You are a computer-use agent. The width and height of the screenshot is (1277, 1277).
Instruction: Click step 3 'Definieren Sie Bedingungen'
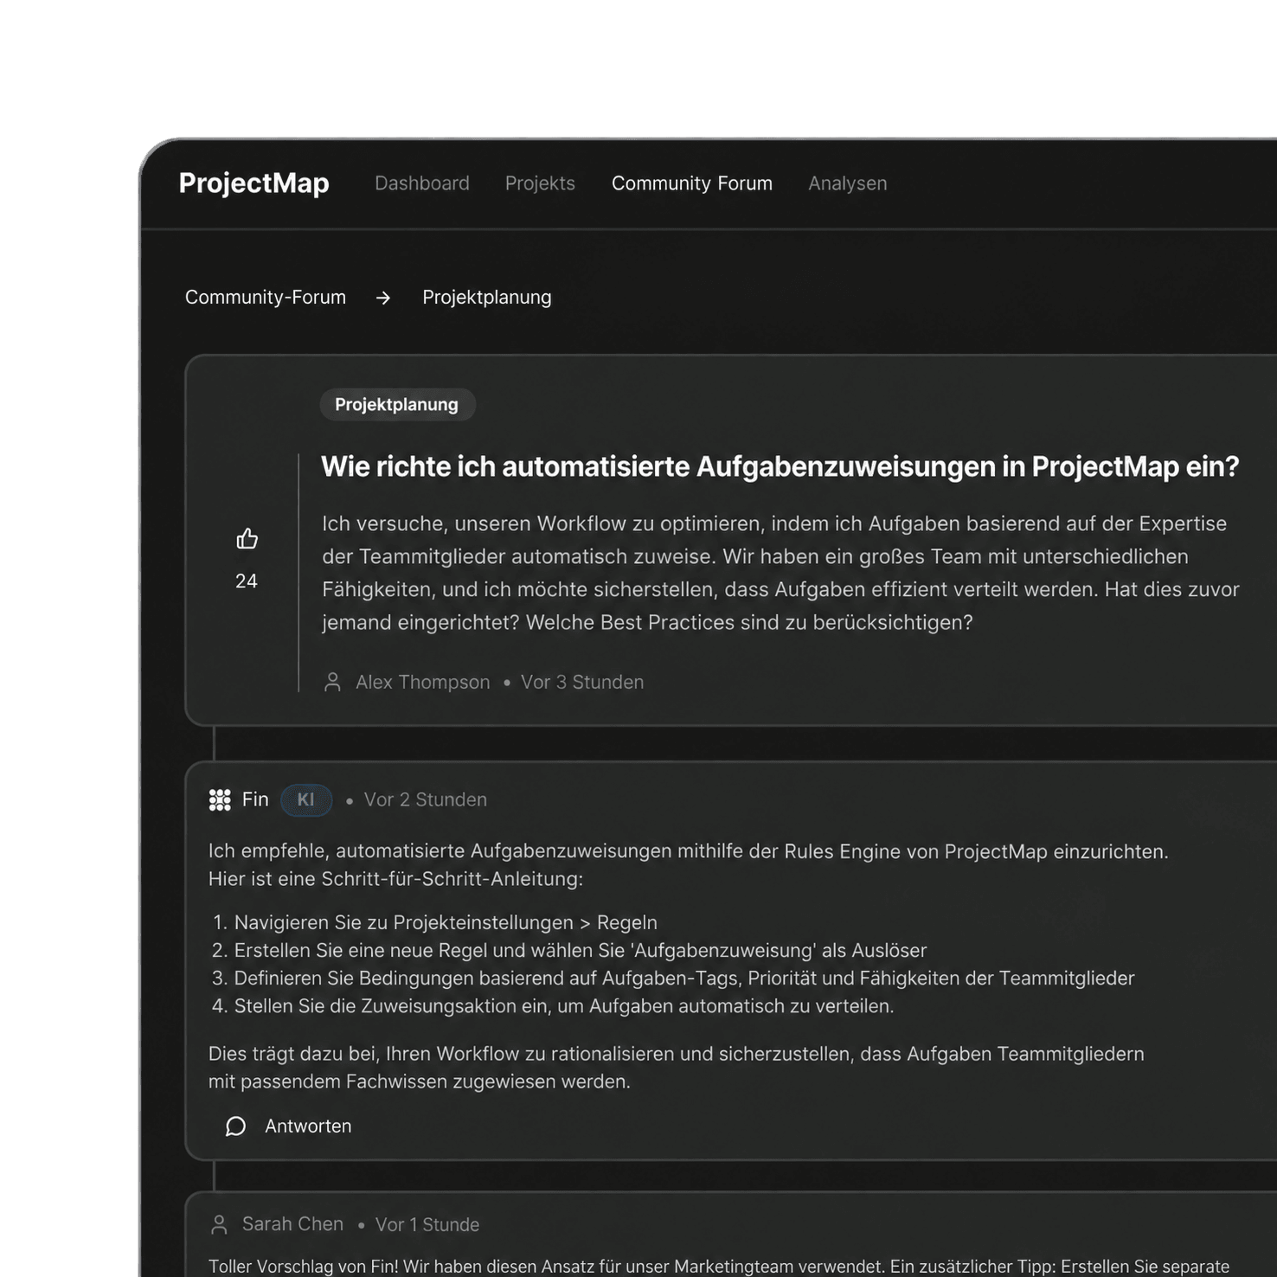pyautogui.click(x=673, y=978)
